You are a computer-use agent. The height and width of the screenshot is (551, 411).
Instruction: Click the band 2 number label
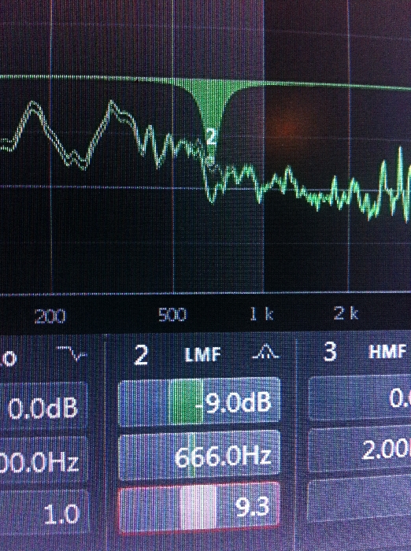[x=141, y=355]
